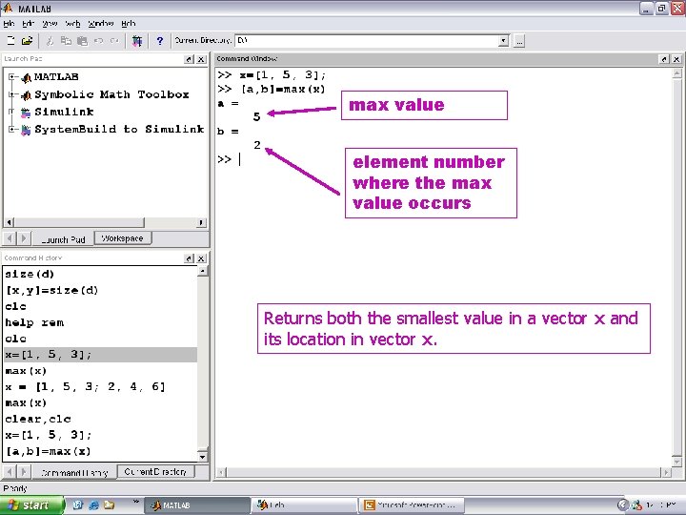Switch to the Current Directory tab
Image resolution: width=686 pixels, height=515 pixels.
[155, 472]
